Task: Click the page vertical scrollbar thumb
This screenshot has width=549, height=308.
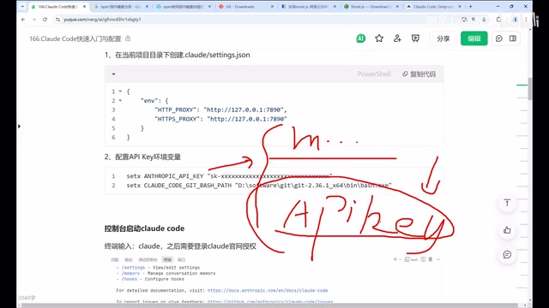Action: [530, 88]
